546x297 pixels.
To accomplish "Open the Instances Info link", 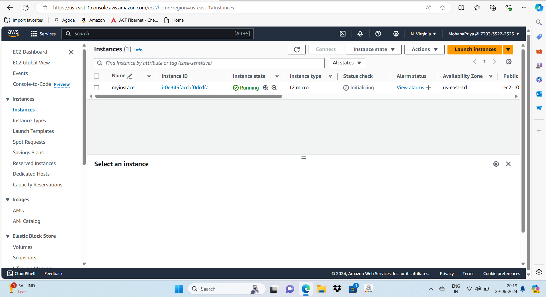I will point(138,50).
